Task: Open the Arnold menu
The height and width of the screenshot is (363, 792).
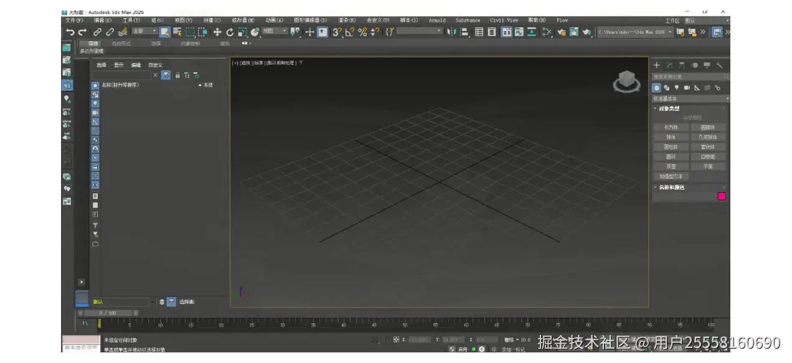Action: [437, 21]
